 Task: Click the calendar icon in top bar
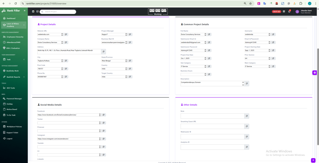pyautogui.click(x=33, y=12)
